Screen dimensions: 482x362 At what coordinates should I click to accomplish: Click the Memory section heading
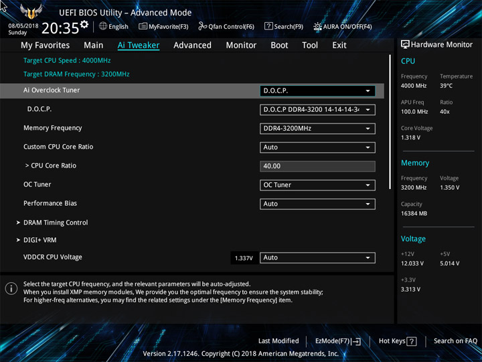click(x=415, y=163)
